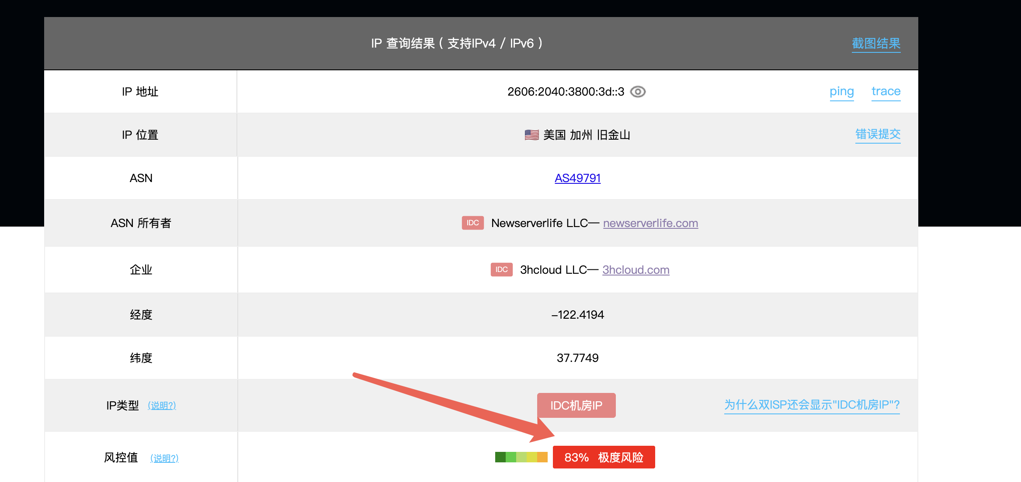Click the IDC badge next to Newserverlife LLC
The image size is (1021, 482).
point(472,223)
